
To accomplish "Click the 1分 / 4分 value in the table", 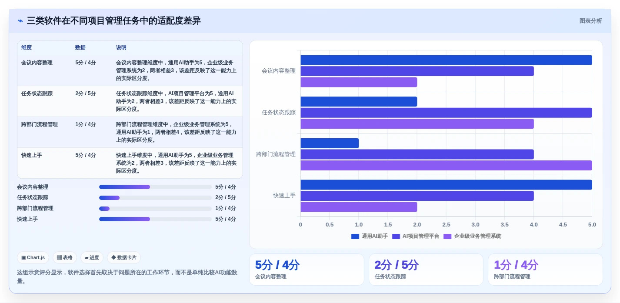I will coord(86,124).
